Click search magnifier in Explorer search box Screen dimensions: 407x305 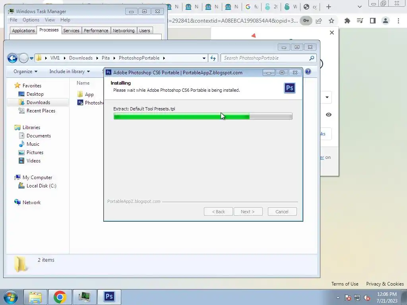point(312,58)
